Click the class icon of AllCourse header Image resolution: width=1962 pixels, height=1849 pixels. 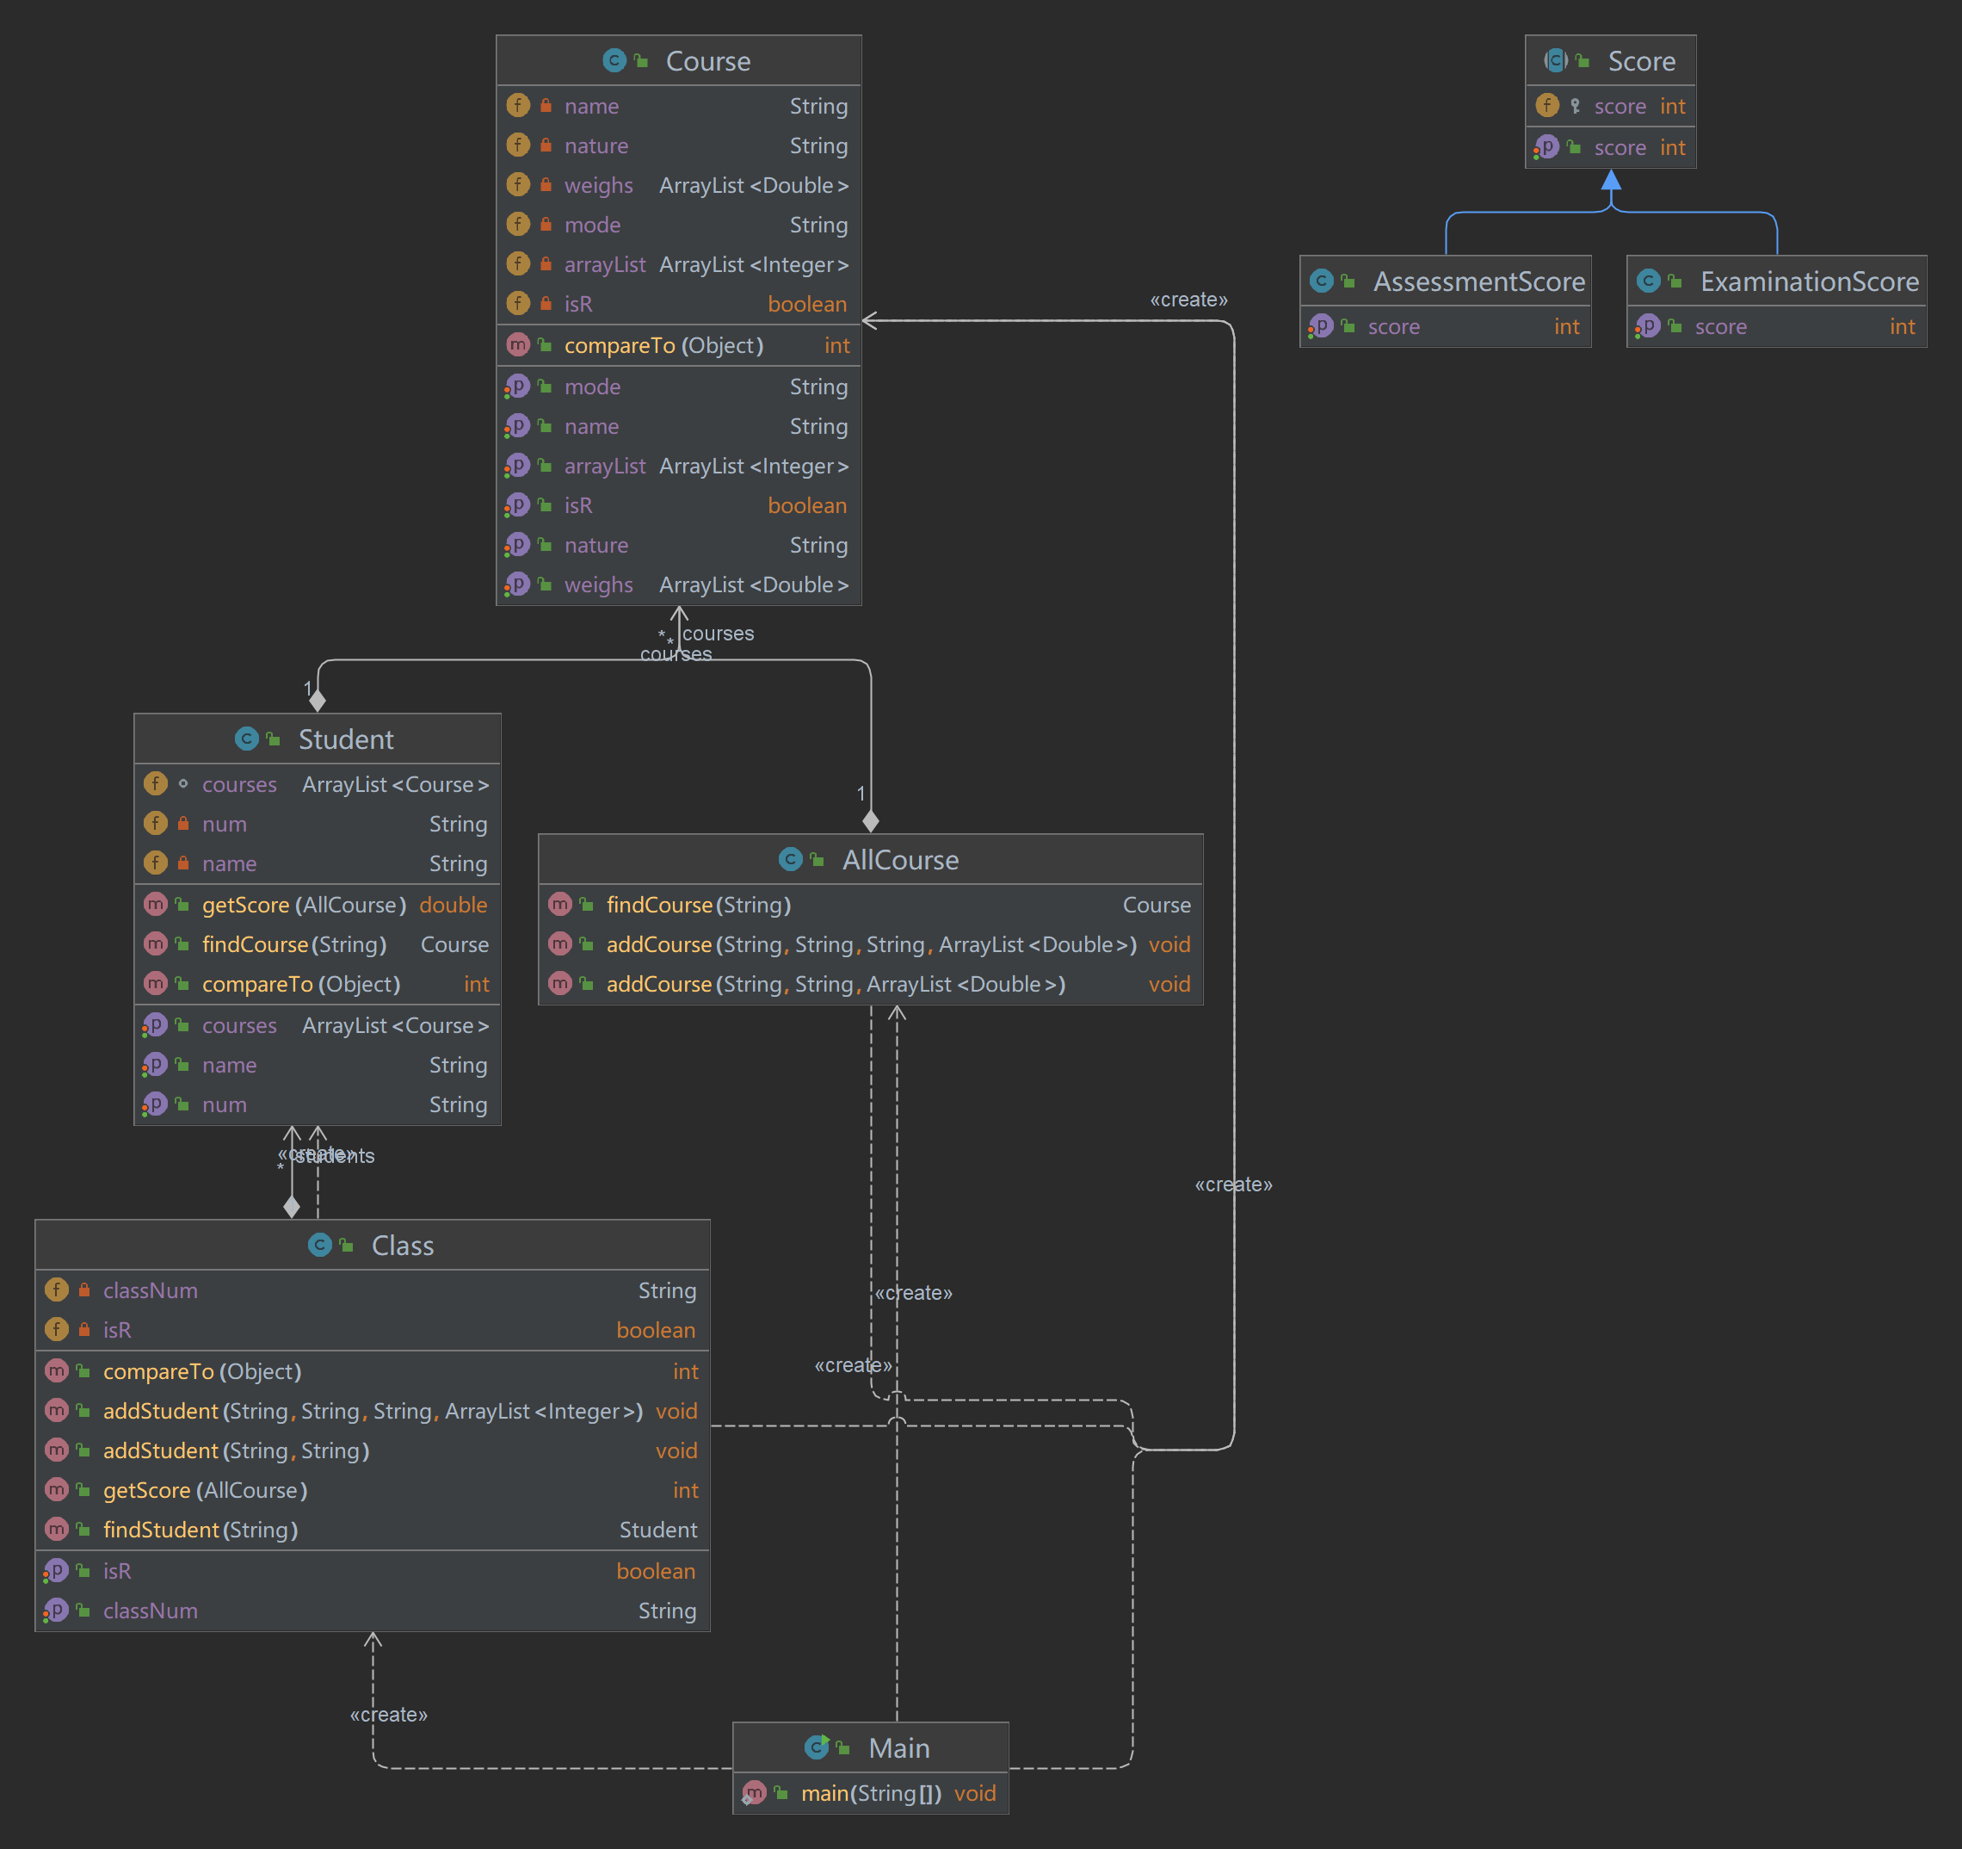pyautogui.click(x=791, y=859)
